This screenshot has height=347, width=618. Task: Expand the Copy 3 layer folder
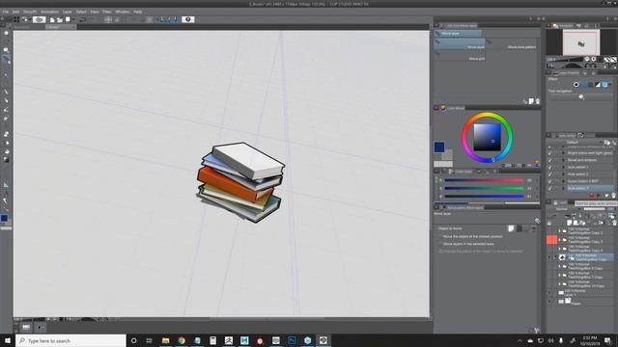coord(560,240)
